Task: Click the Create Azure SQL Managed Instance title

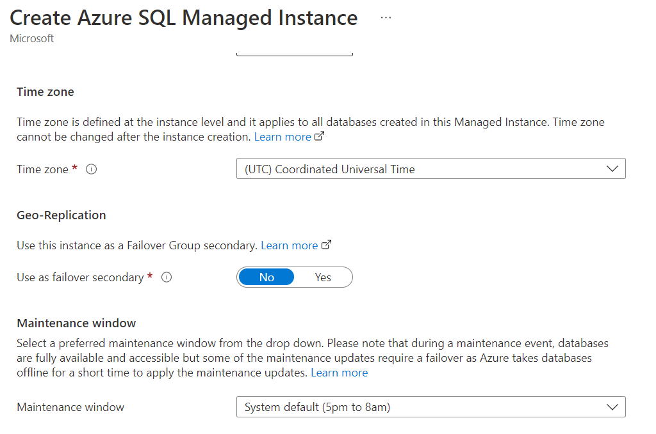Action: [x=184, y=18]
